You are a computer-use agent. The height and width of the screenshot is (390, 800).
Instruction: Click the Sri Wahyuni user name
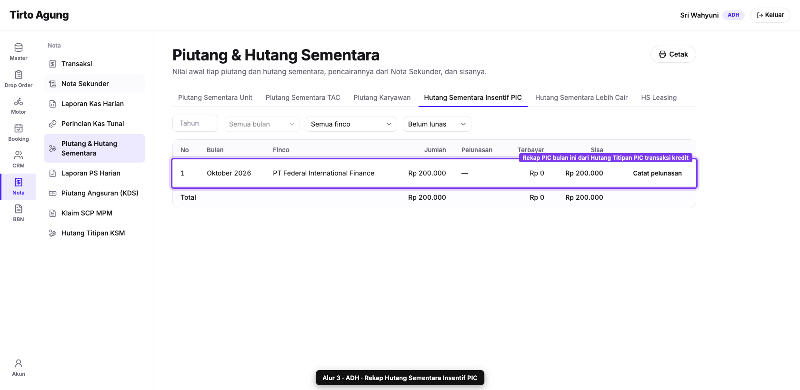tap(699, 15)
